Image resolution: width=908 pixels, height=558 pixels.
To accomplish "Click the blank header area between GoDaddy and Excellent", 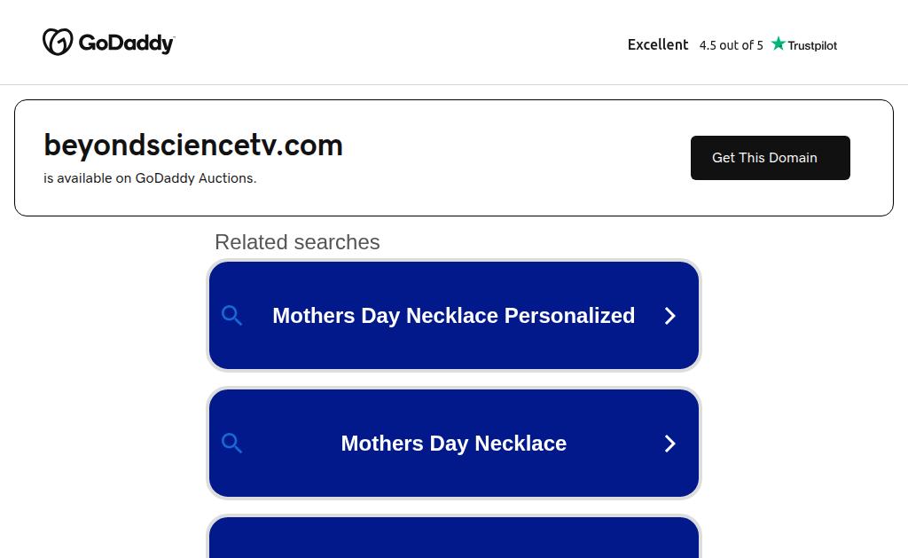I will (x=399, y=43).
